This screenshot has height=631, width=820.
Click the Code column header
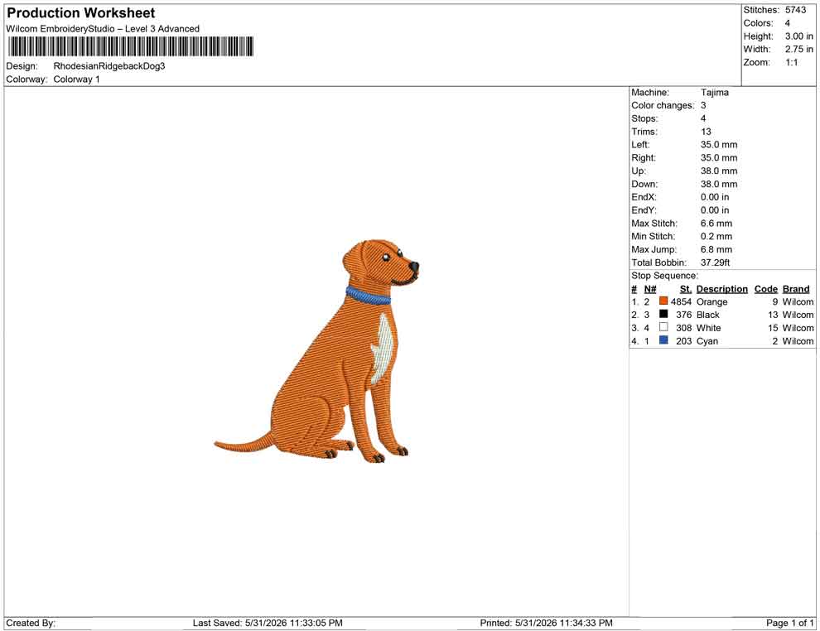pyautogui.click(x=766, y=289)
